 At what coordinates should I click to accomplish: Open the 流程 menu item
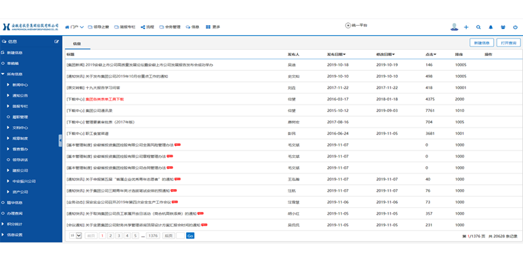pyautogui.click(x=147, y=27)
